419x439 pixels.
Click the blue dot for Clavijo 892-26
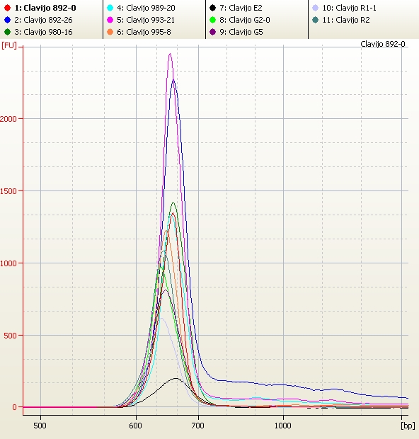click(x=8, y=20)
